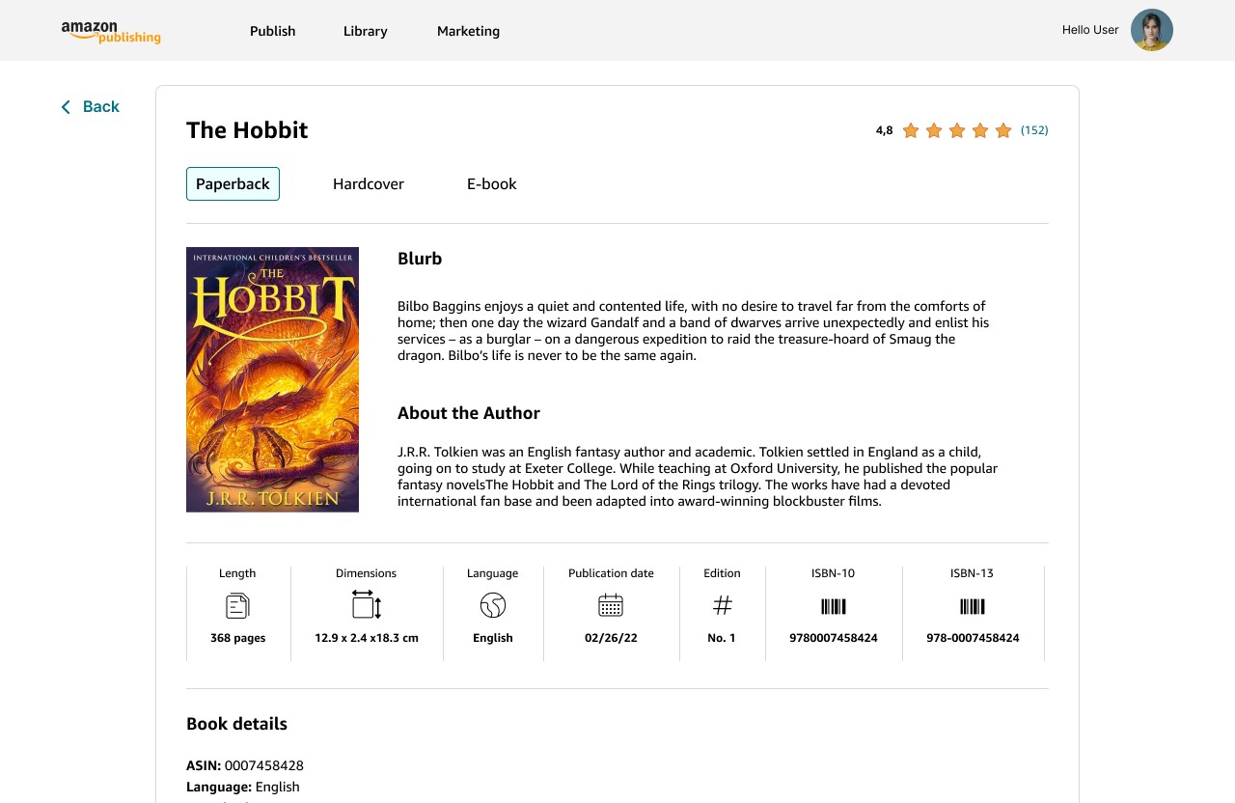This screenshot has width=1235, height=803.
Task: Click the fifth rating star
Action: tap(1003, 130)
